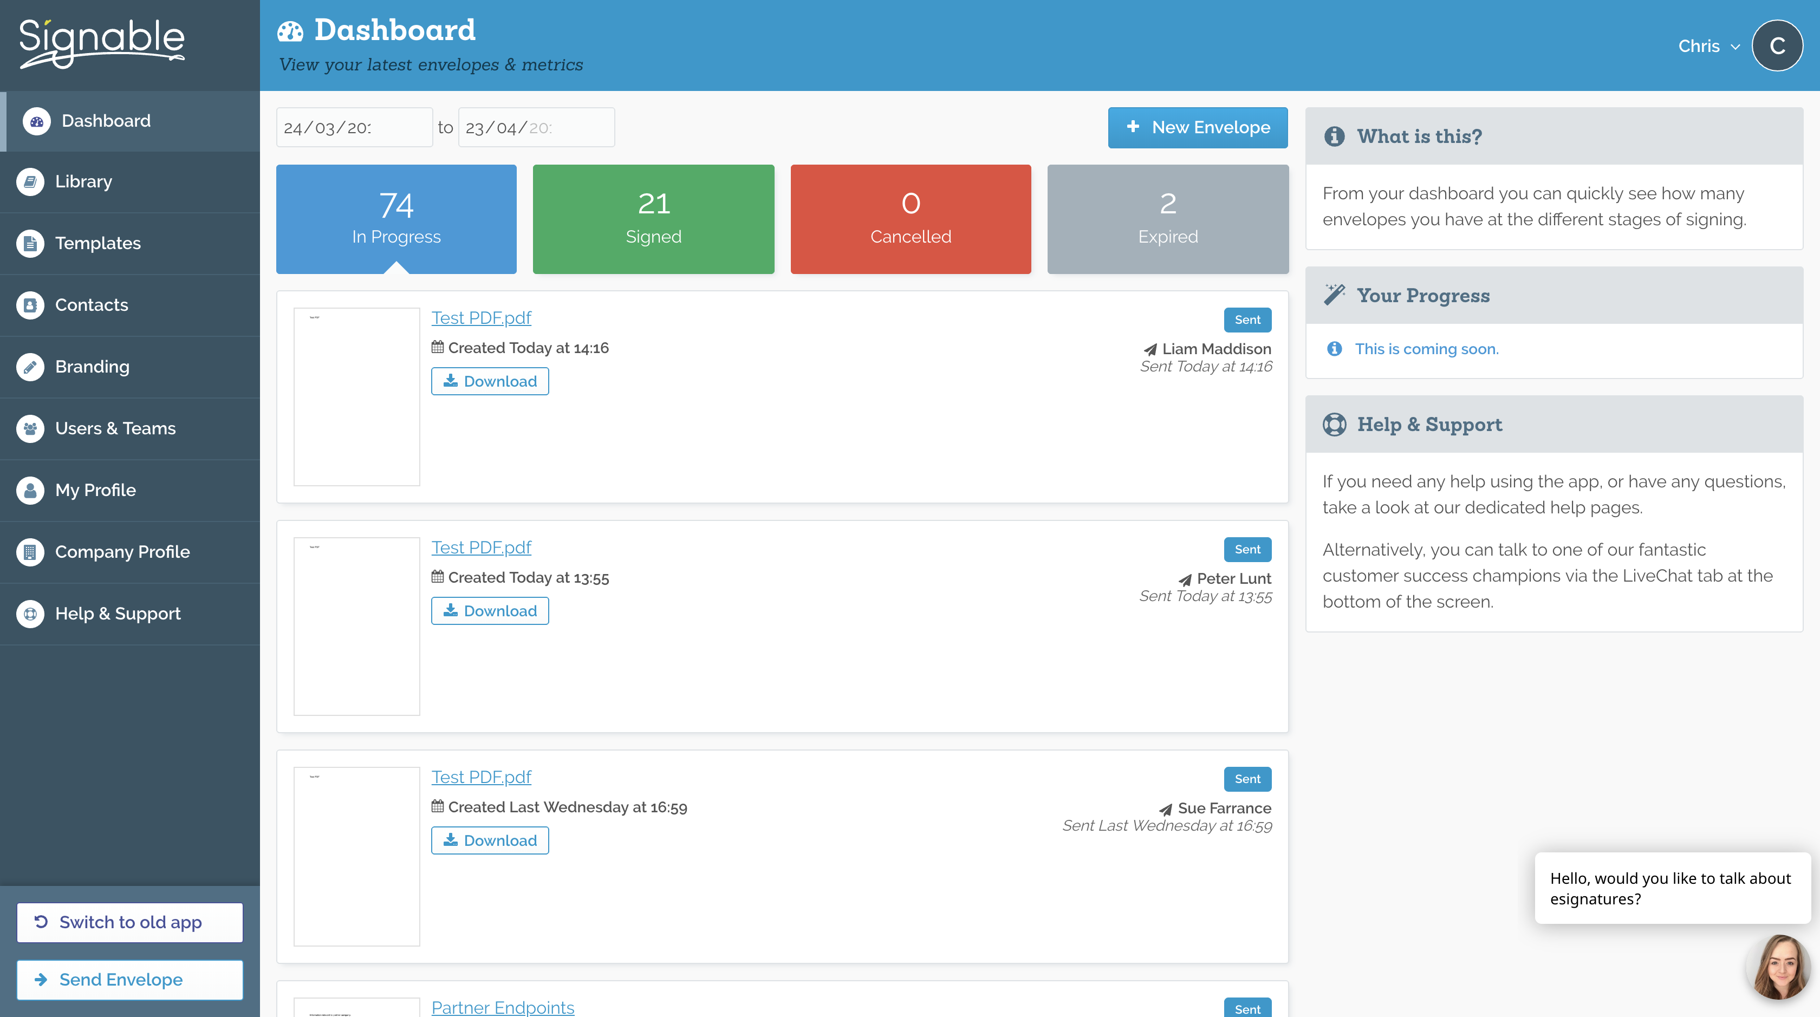Click the Library book icon in sidebar

pos(30,181)
